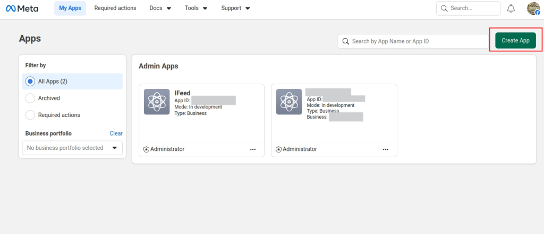Image resolution: width=544 pixels, height=234 pixels.
Task: Click the magnifier icon in the app search field
Action: click(x=345, y=41)
